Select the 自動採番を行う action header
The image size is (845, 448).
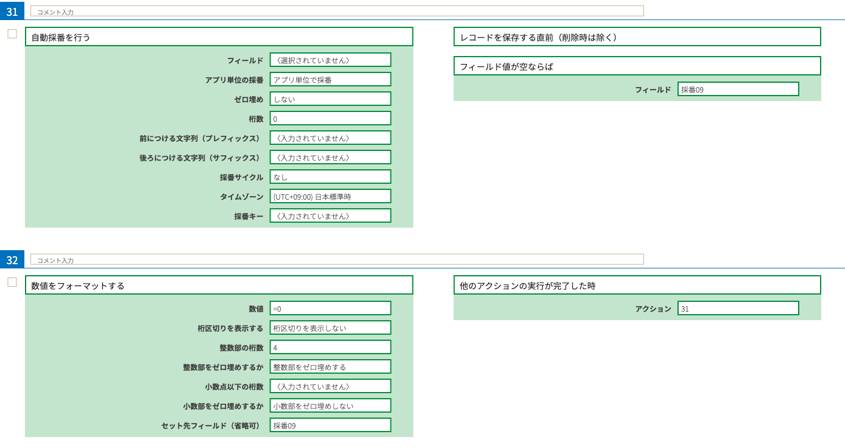pyautogui.click(x=219, y=37)
